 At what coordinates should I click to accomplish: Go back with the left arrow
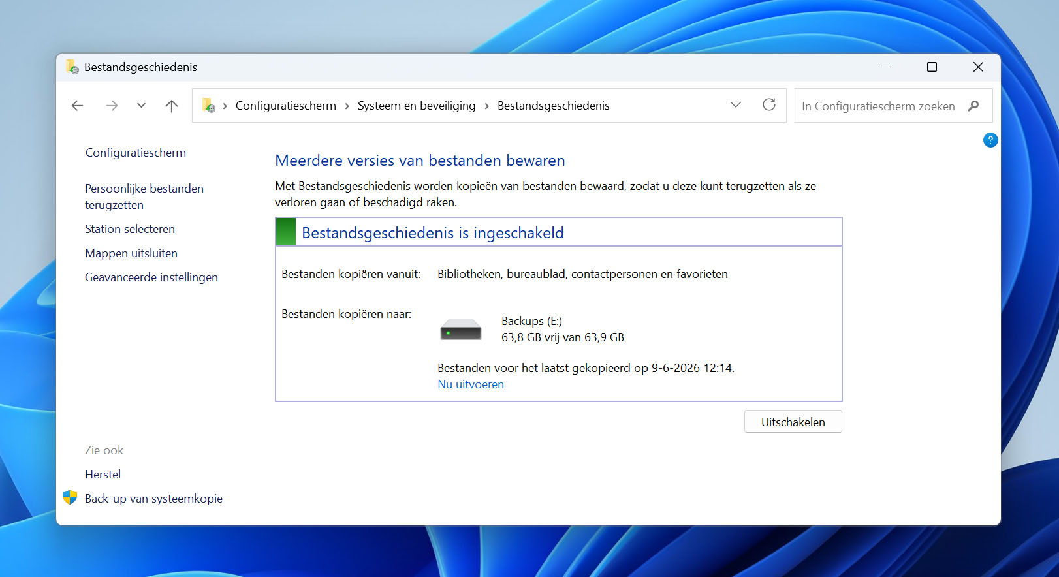click(77, 106)
